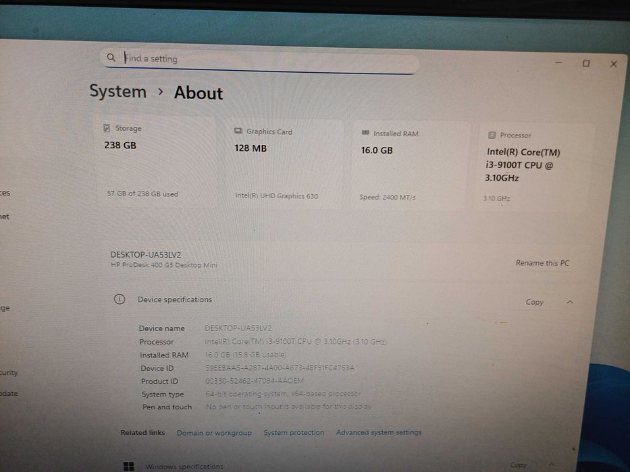Open System protection link

pos(294,432)
